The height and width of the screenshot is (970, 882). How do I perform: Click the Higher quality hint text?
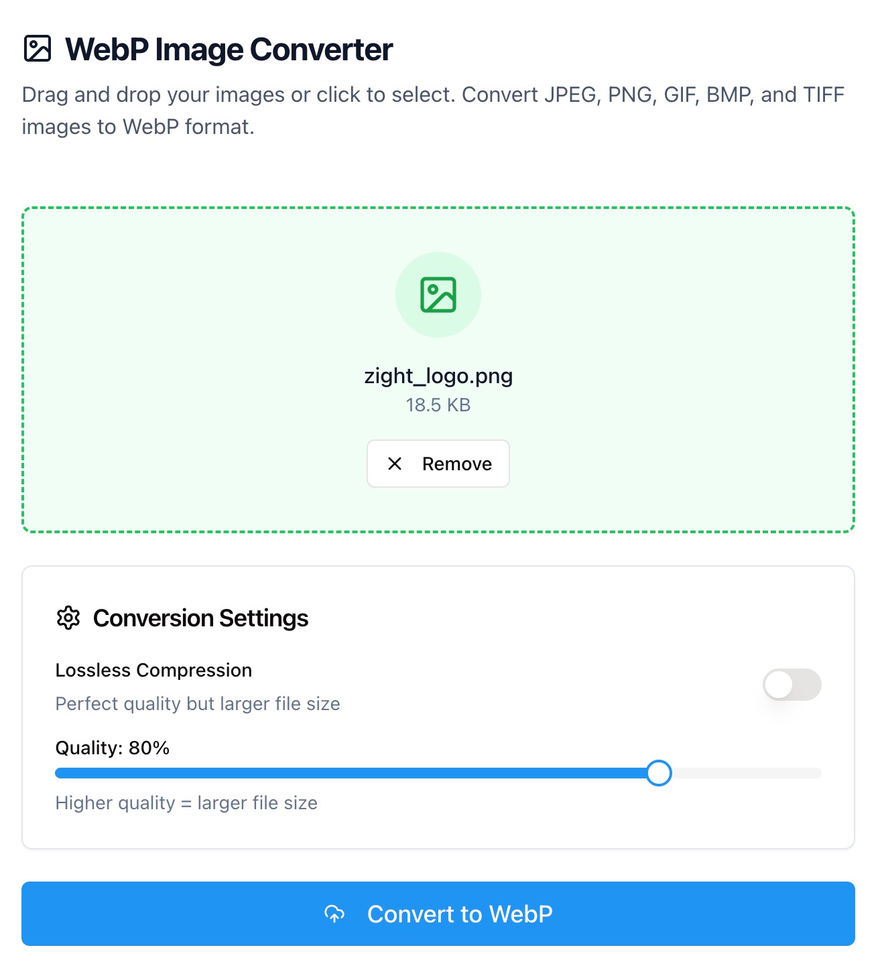pos(186,803)
